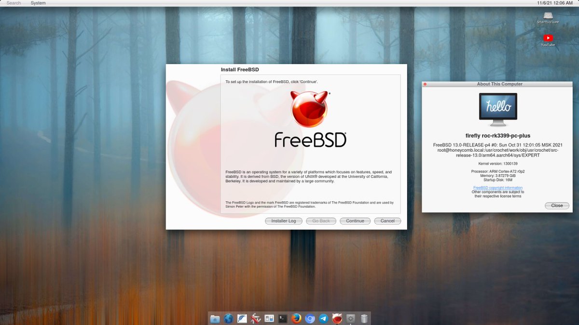The width and height of the screenshot is (579, 325).
Task: Cancel the FreeBSD installation
Action: click(387, 221)
